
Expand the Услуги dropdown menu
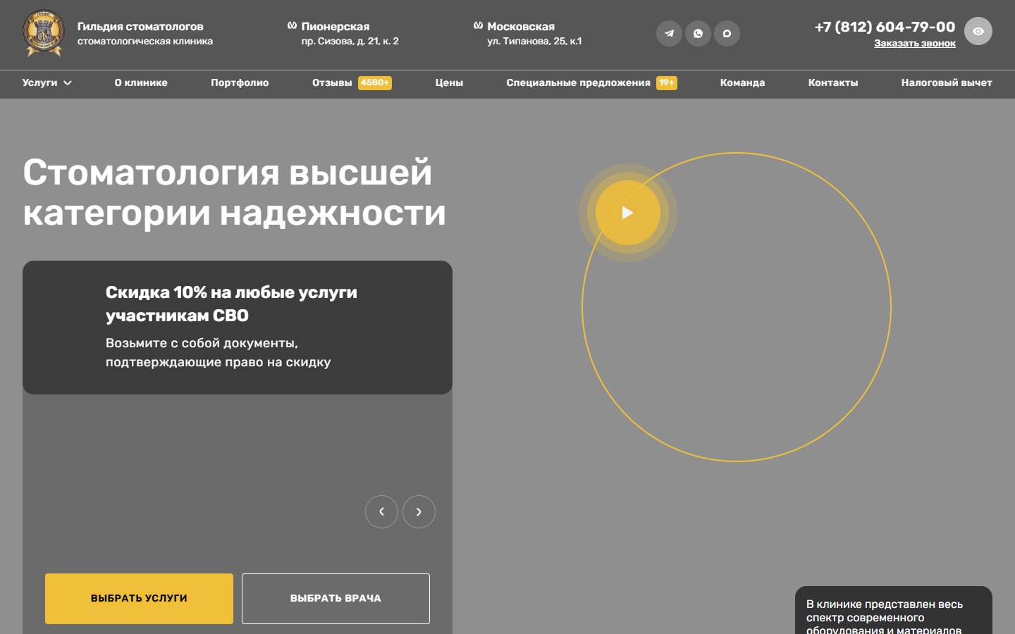click(x=47, y=82)
